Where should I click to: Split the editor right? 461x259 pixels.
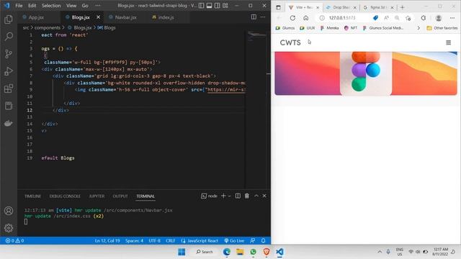tap(254, 17)
